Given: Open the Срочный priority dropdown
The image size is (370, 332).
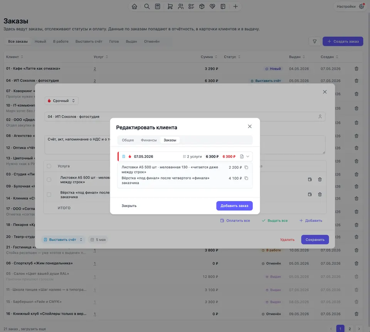Looking at the screenshot, I should [61, 101].
